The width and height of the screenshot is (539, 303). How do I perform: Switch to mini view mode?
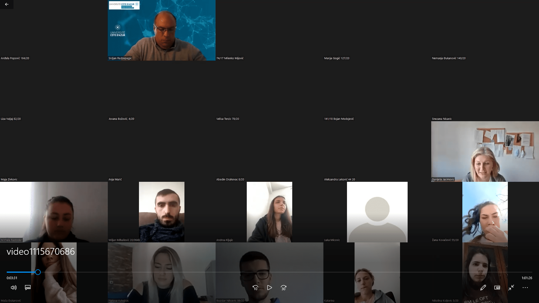pos(497,288)
